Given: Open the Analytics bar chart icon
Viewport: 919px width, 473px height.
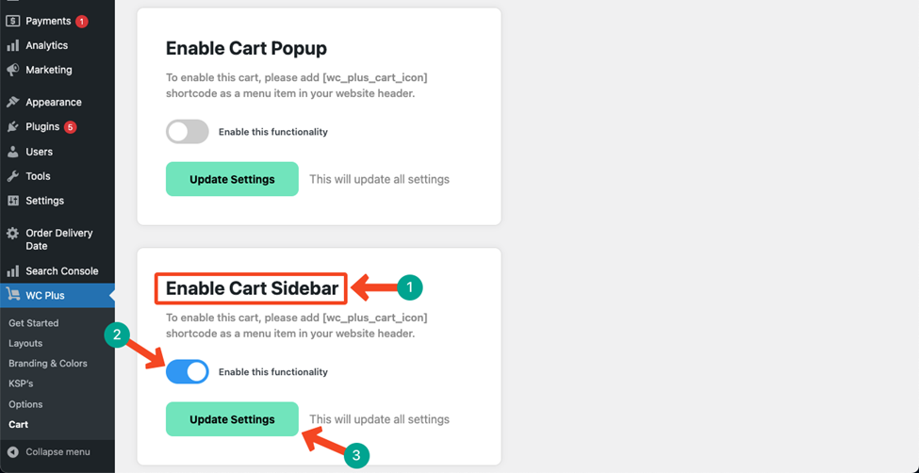Looking at the screenshot, I should pos(13,46).
